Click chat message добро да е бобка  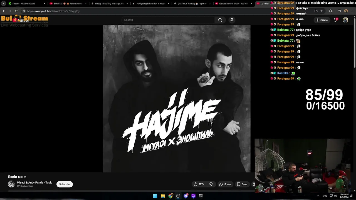click(x=308, y=35)
